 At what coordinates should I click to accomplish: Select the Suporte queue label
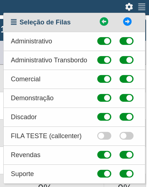click(x=22, y=174)
